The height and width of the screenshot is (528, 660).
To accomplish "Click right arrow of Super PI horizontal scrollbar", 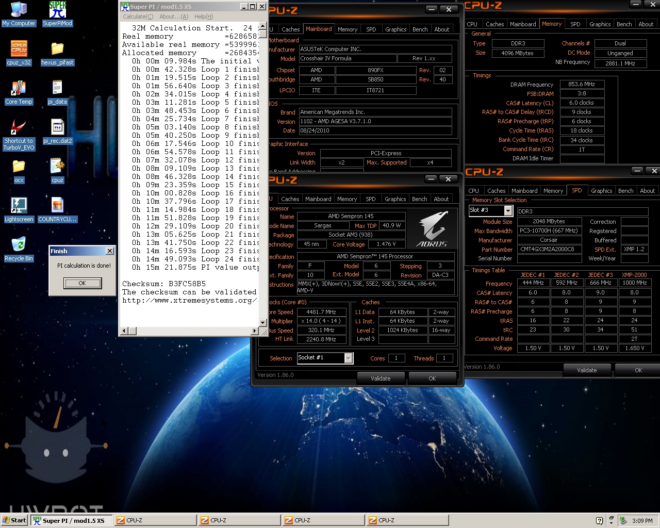I will click(x=255, y=331).
